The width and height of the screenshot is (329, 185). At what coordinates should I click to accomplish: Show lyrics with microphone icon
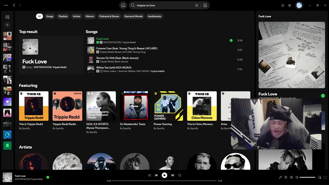(x=280, y=177)
